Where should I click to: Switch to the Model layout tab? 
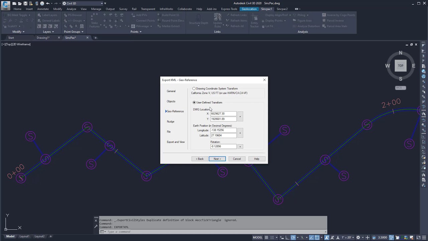point(10,236)
